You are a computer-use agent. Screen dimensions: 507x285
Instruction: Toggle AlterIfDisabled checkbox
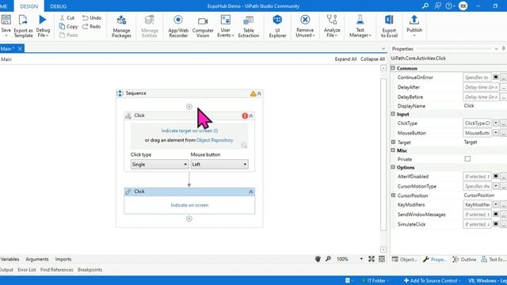tap(496, 177)
